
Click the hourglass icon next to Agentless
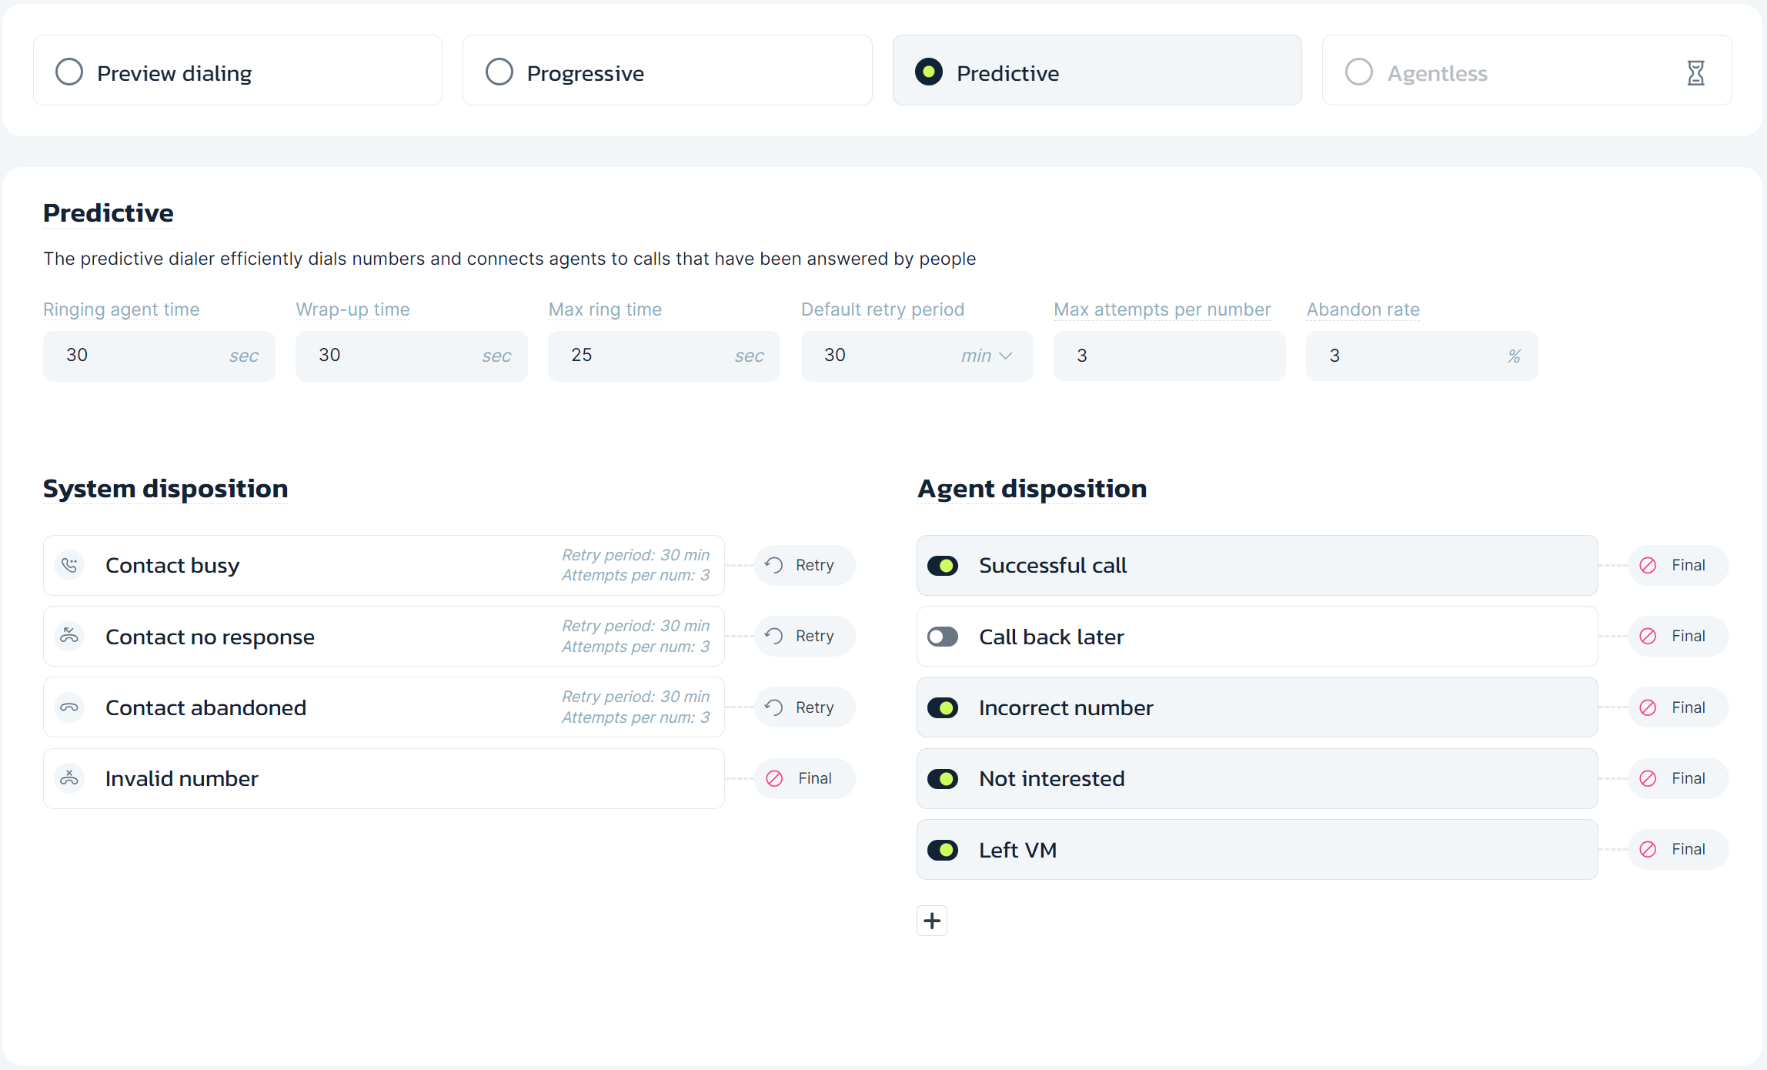[1696, 73]
